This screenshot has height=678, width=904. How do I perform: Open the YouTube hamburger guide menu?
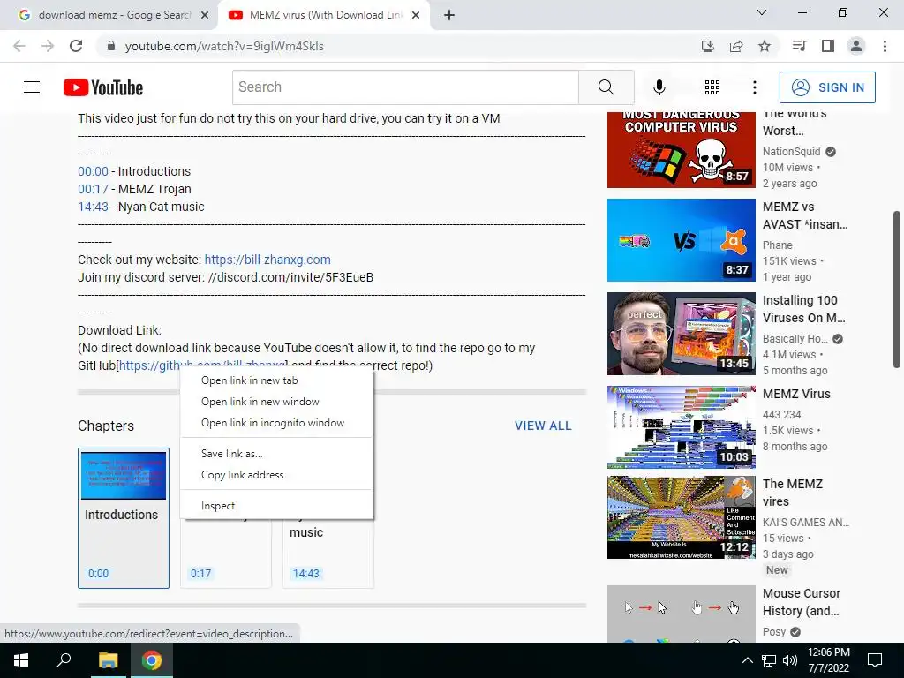coord(32,87)
